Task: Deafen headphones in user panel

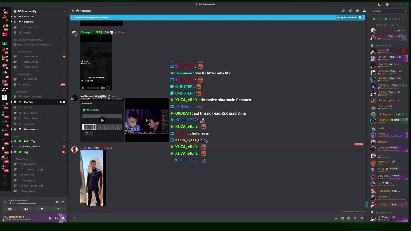Action: (56, 218)
